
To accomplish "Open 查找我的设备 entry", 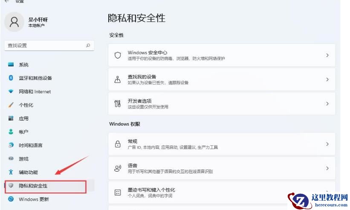I will point(222,79).
